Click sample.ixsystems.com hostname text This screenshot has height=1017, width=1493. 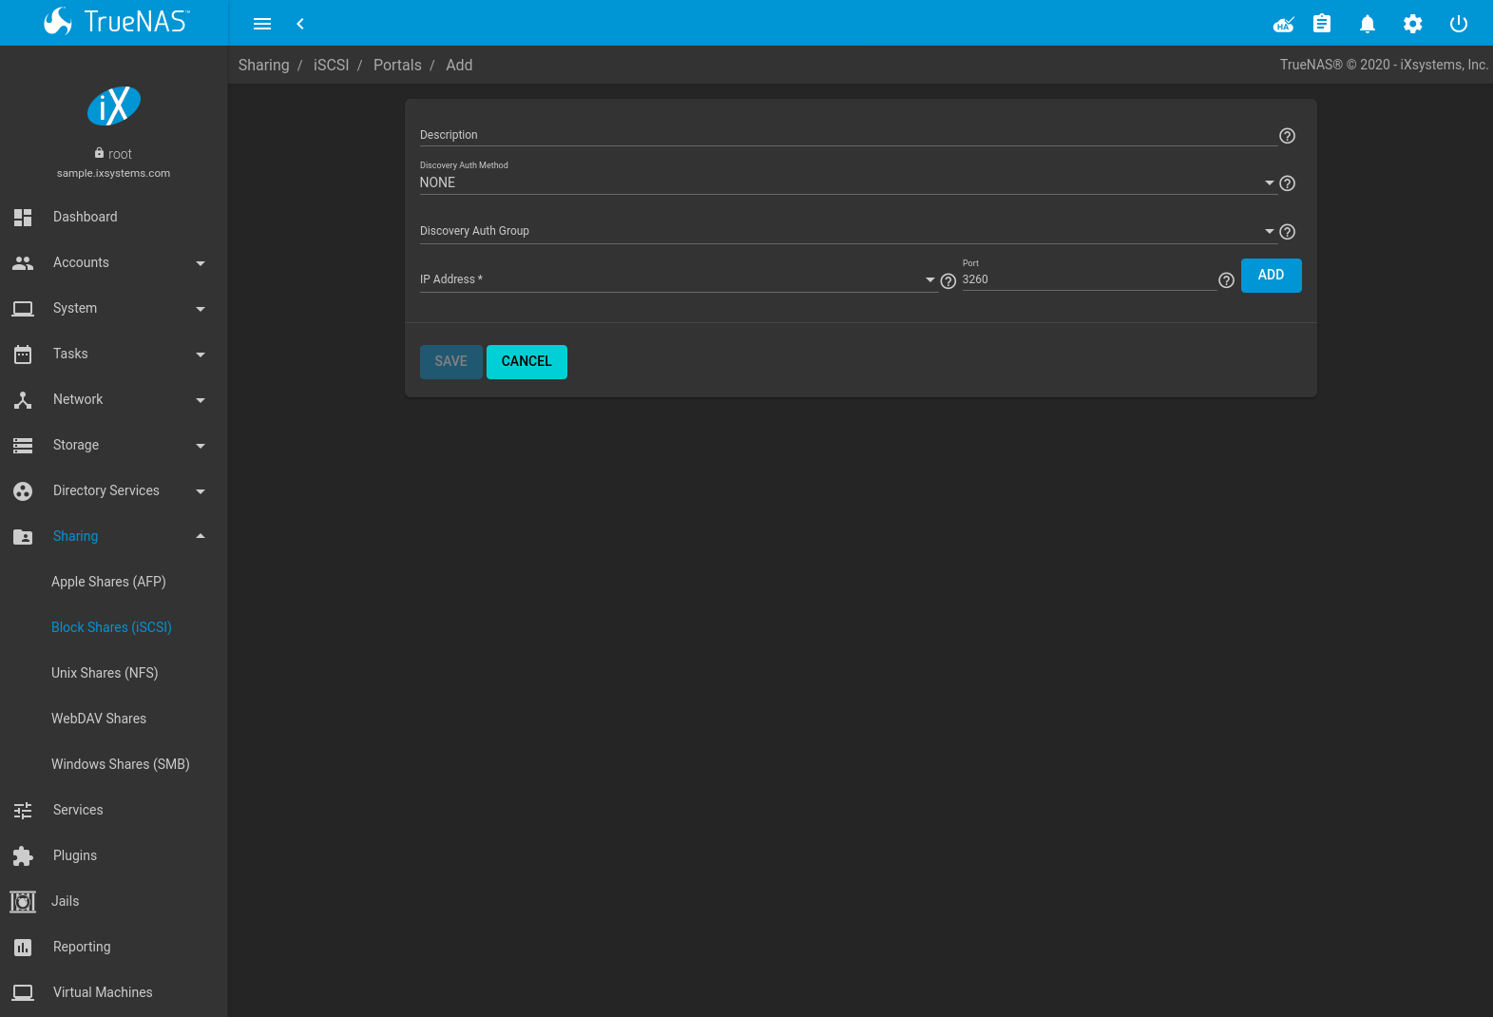pos(113,173)
